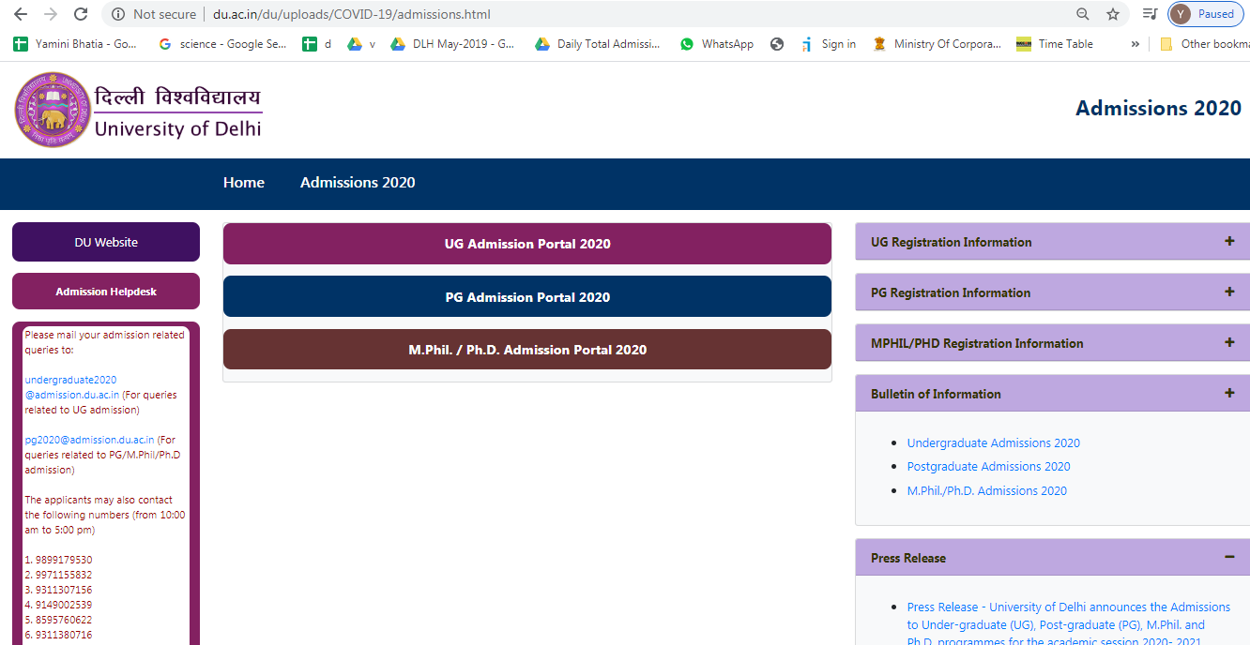1250x645 pixels.
Task: Open M.Phil. / Ph.D. Admission Portal 2020
Action: 527,350
